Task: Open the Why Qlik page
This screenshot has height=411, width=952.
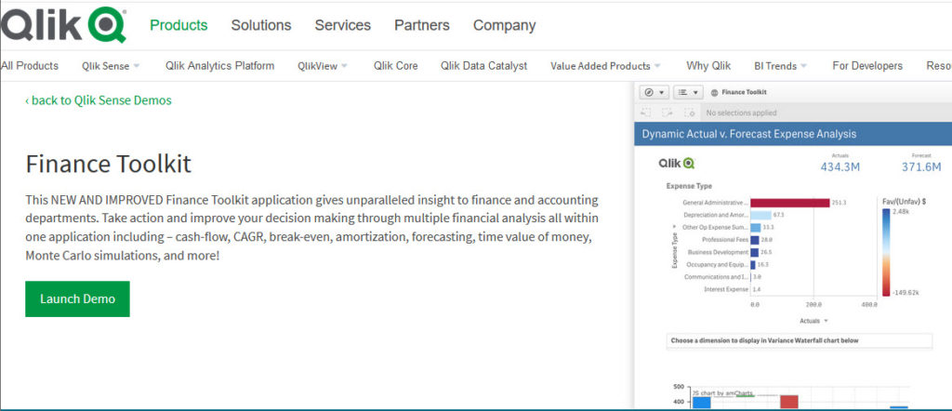Action: [x=708, y=66]
